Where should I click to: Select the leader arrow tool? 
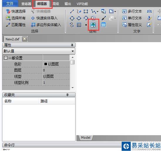pos(104,18)
